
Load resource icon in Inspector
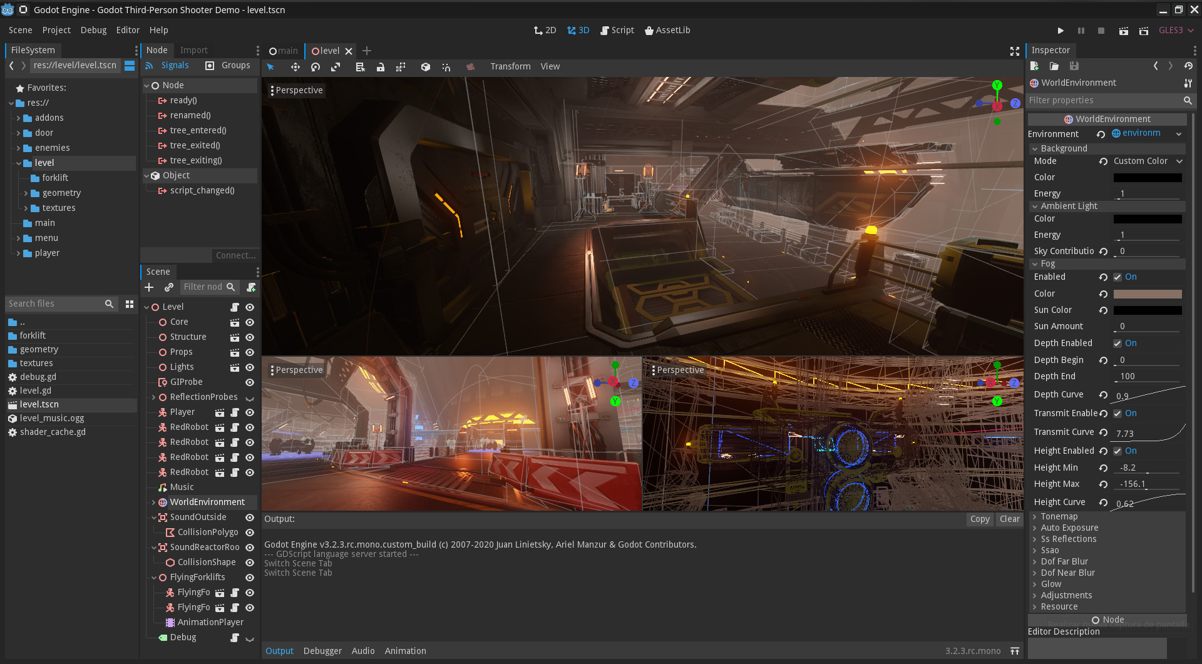(x=1054, y=66)
